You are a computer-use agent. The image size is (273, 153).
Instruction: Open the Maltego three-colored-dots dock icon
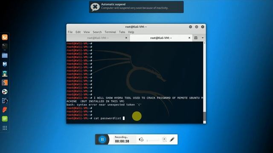(5, 92)
